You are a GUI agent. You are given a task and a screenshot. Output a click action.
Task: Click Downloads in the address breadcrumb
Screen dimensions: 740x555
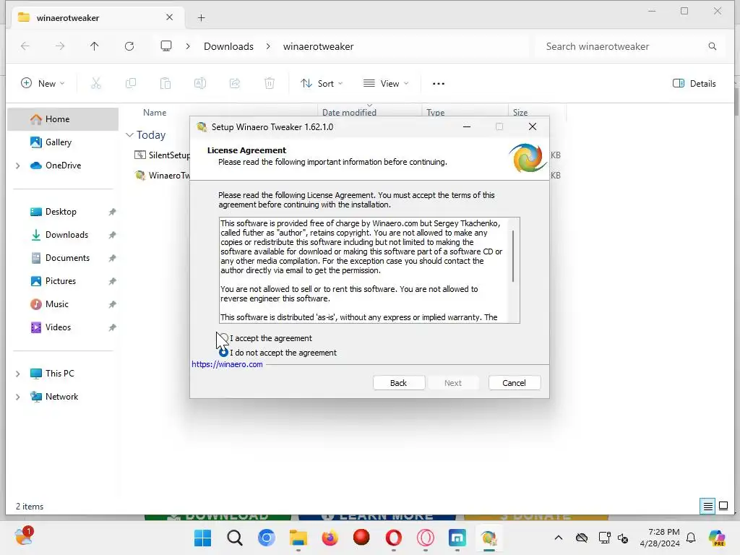pyautogui.click(x=228, y=46)
